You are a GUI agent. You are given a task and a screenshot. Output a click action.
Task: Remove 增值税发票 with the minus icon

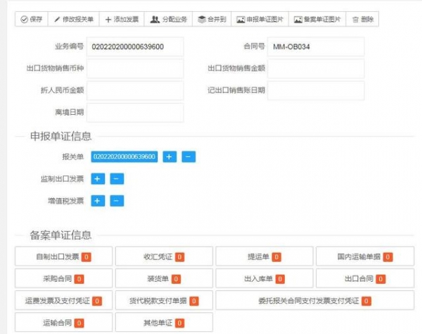click(x=117, y=201)
